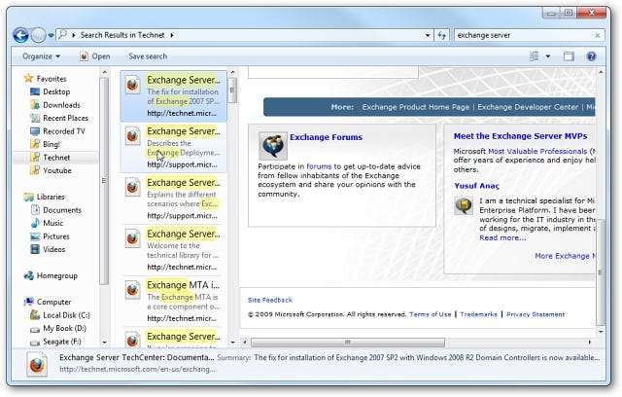The width and height of the screenshot is (622, 397).
Task: Open the Terms of Use link
Action: click(430, 314)
